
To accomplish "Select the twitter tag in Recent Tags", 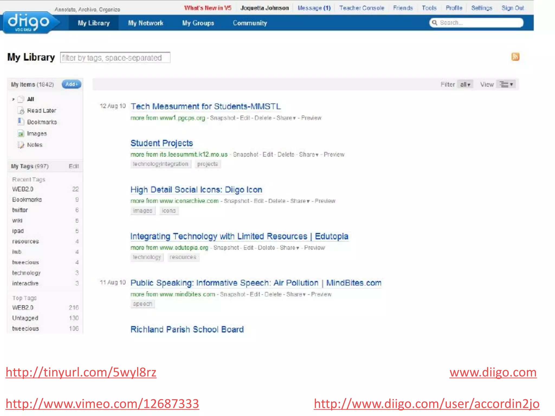I will (x=20, y=210).
